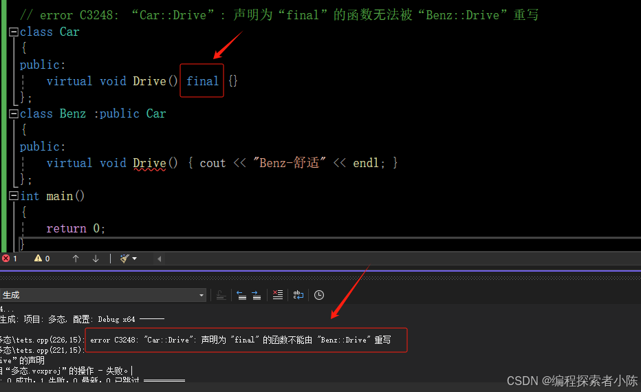
Task: Click the 'class Benz :public Car' declaration
Action: 93,113
